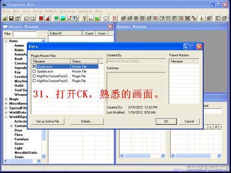Expand the Magic tree category
This screenshot has height=173, width=231.
tap(6, 99)
